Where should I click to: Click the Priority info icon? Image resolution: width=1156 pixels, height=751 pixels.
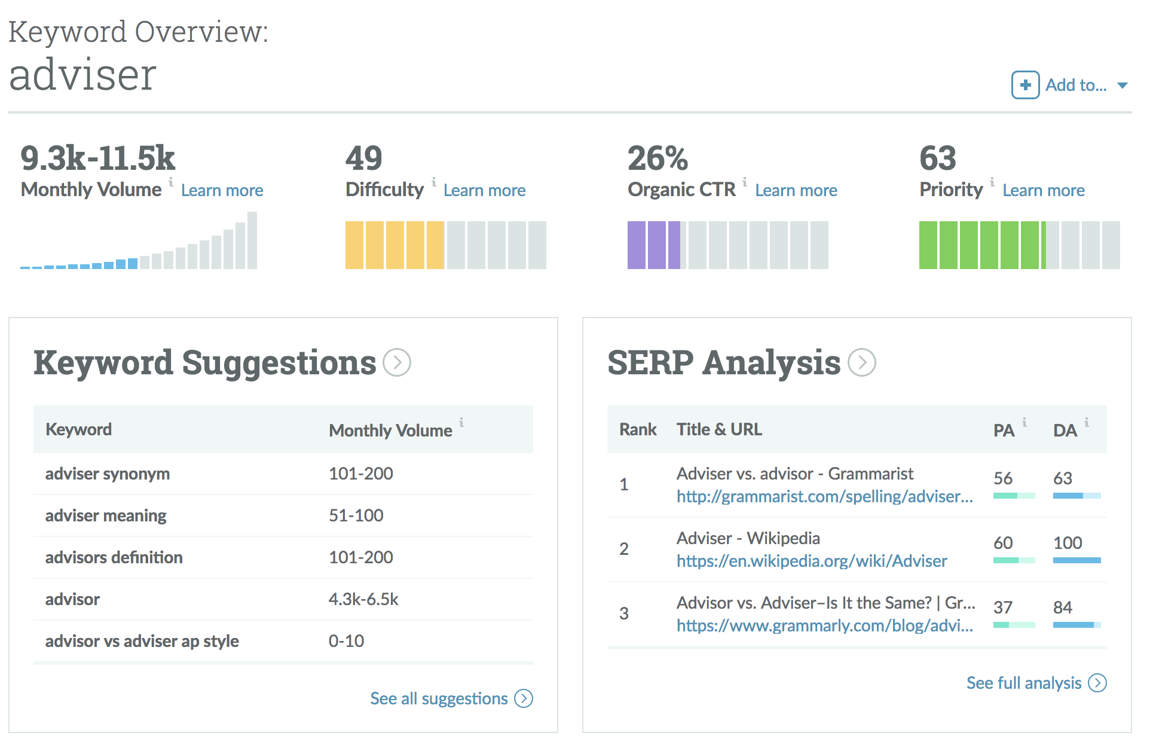(x=992, y=182)
